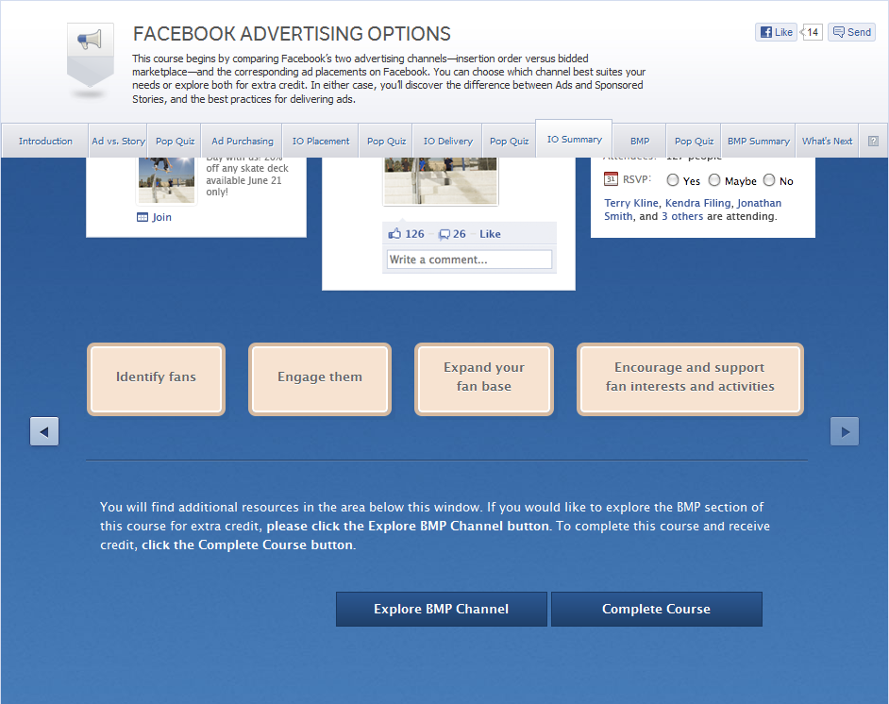Switch to the Ad vs. Story tab
The width and height of the screenshot is (889, 704).
pos(118,141)
